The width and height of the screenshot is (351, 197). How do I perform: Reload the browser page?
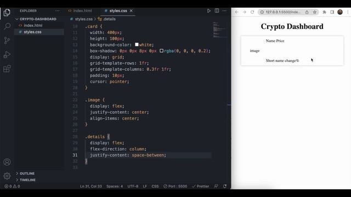click(252, 12)
